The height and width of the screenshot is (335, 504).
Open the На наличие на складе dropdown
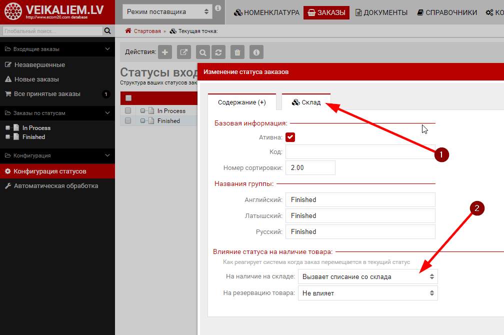click(367, 276)
